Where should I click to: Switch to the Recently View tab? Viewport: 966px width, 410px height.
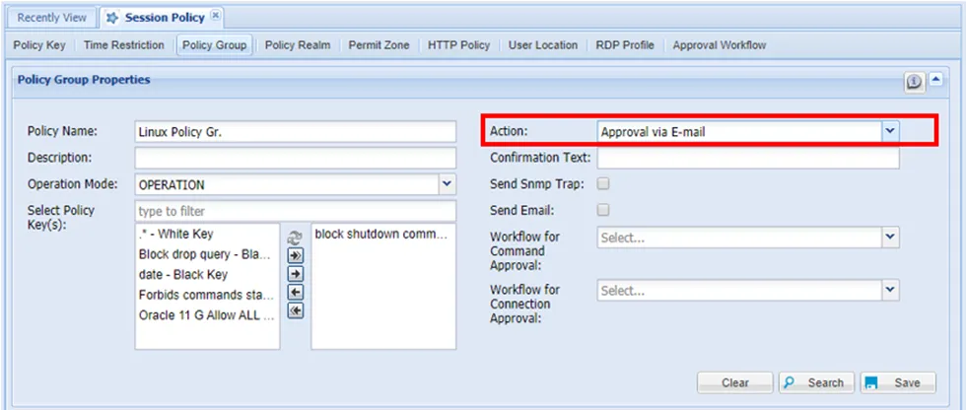click(51, 18)
